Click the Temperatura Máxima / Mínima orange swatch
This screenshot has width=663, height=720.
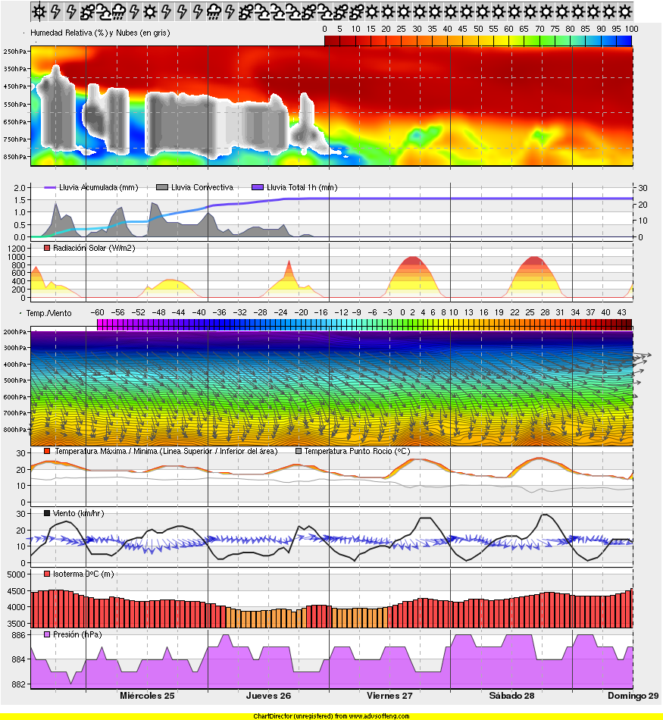[x=47, y=452]
